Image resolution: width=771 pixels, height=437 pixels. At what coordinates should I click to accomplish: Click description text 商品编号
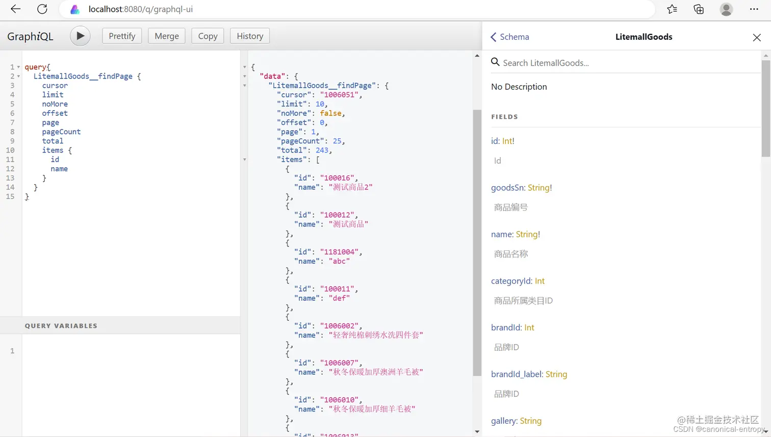click(x=510, y=208)
